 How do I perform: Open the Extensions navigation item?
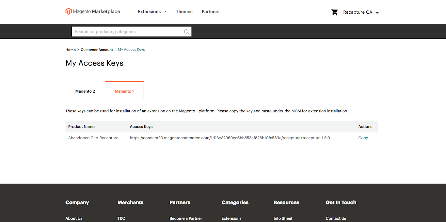coord(149,11)
